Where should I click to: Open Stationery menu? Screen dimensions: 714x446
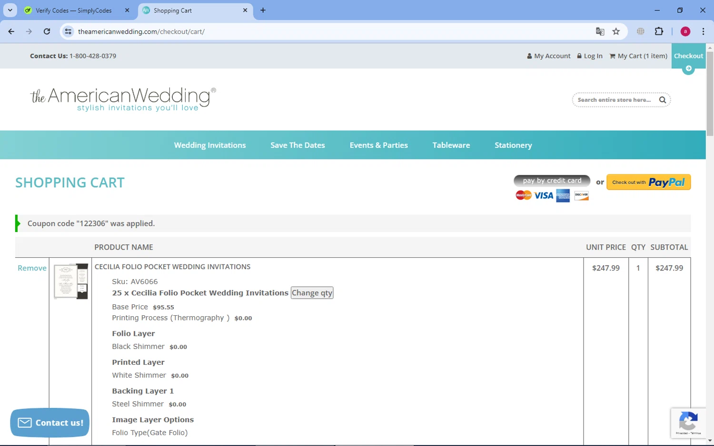(513, 145)
